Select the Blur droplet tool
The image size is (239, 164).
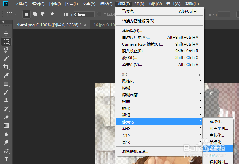6,134
